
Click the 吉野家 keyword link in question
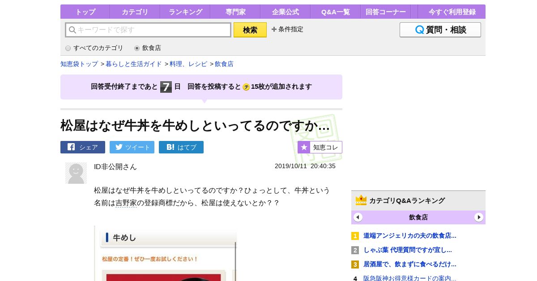(x=126, y=202)
